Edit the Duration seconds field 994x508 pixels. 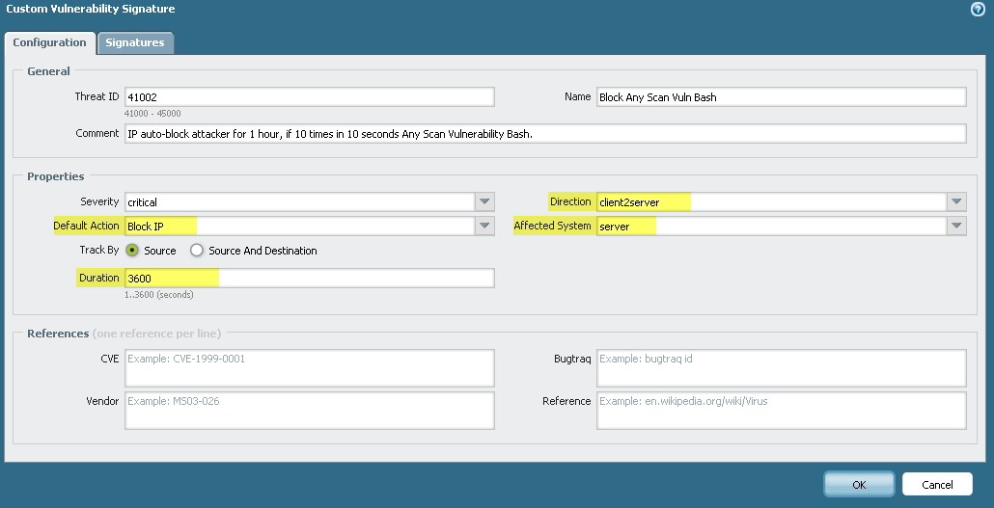coord(309,278)
